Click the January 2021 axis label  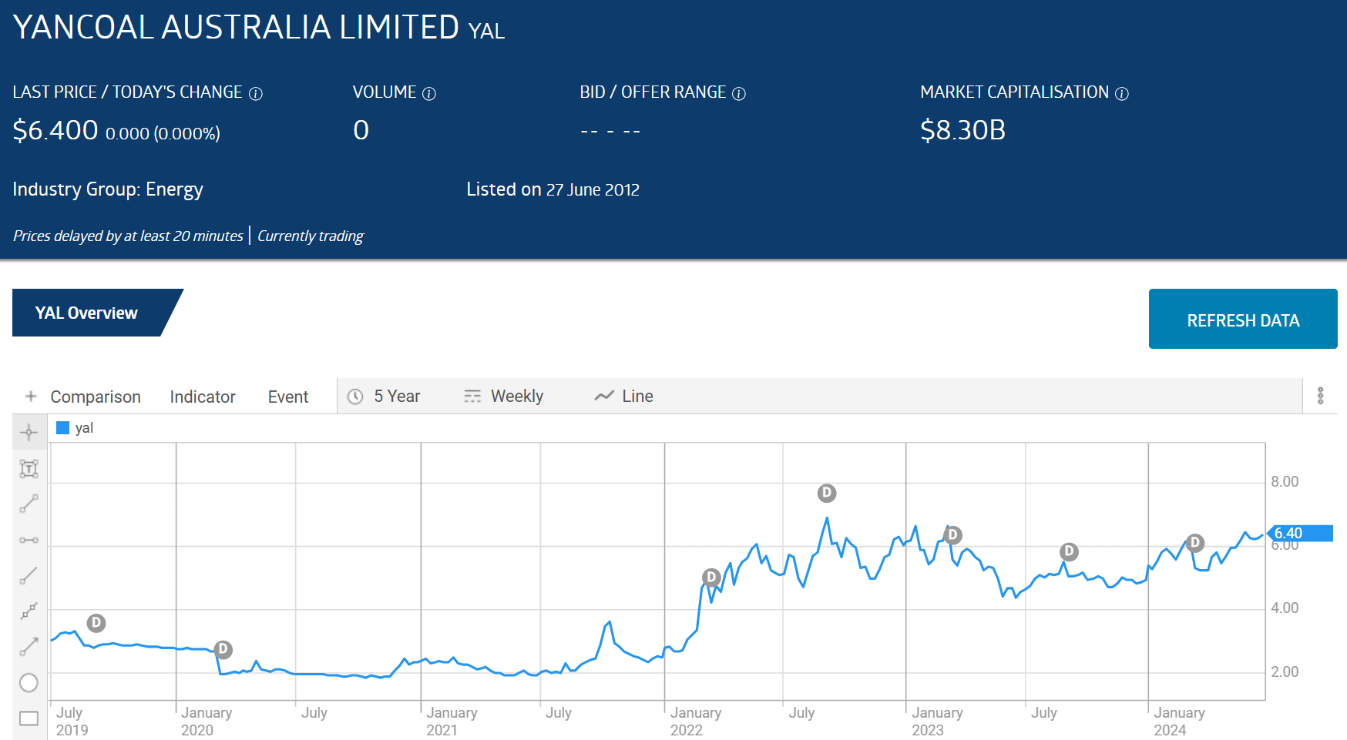point(452,722)
